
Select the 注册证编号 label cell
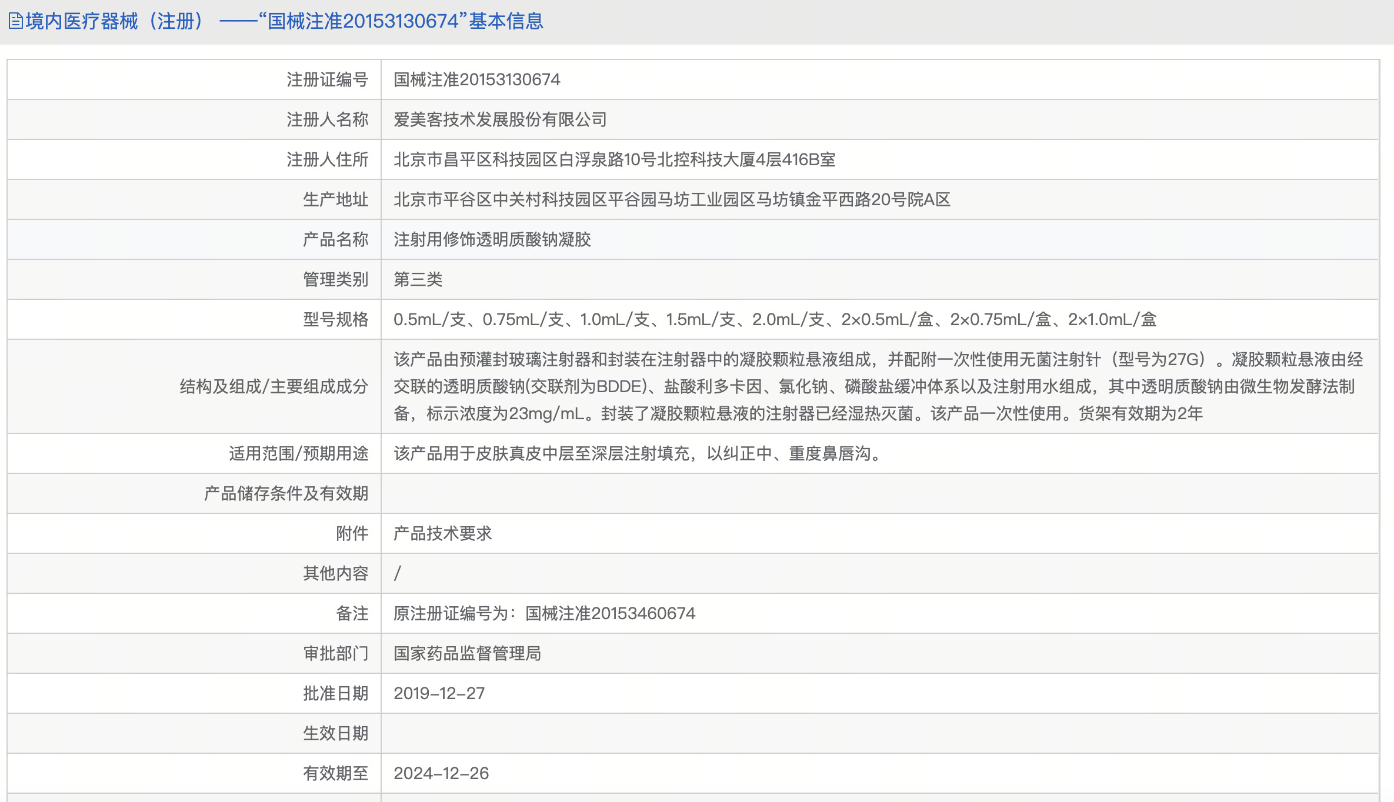click(194, 79)
